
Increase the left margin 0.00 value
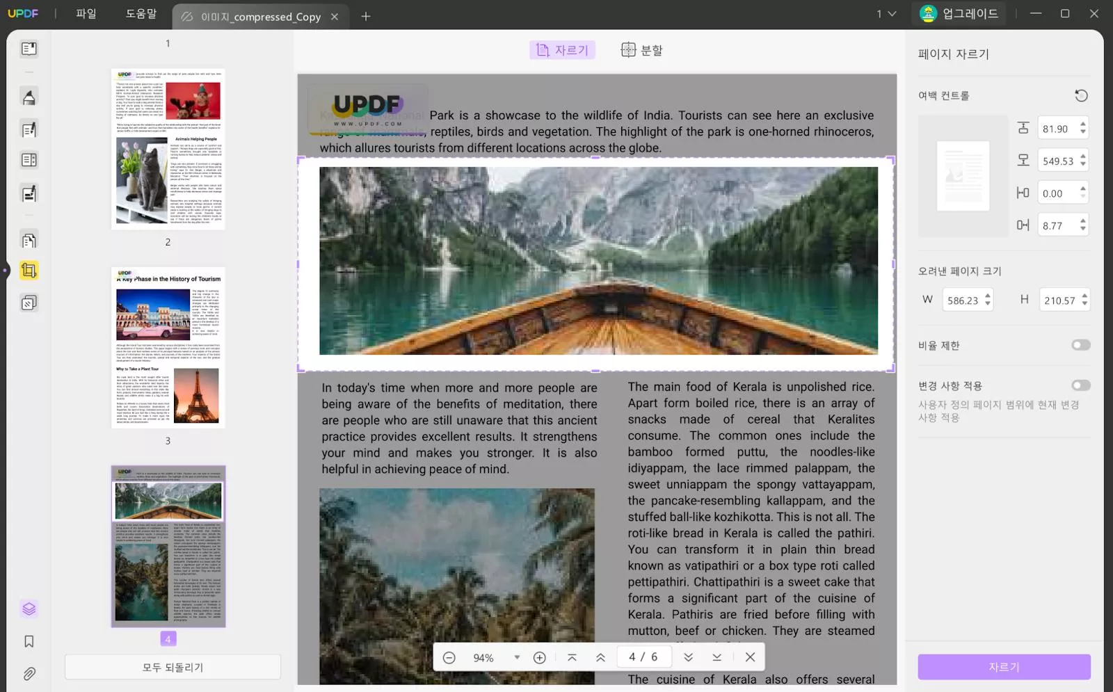click(x=1083, y=188)
